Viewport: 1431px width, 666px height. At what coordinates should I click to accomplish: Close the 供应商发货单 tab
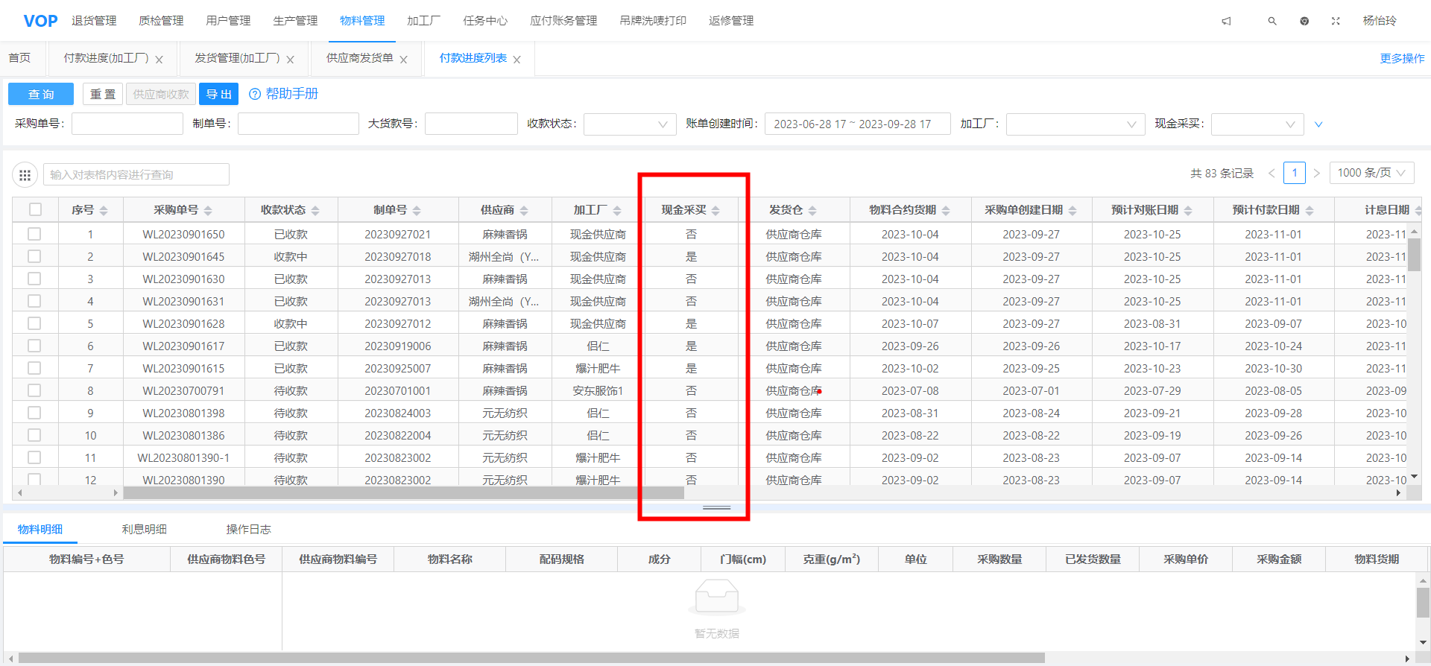tap(404, 60)
